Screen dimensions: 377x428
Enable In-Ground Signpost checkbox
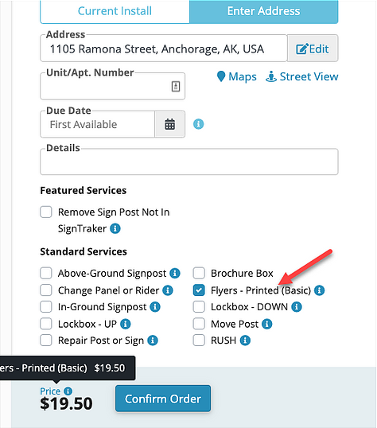pos(46,307)
